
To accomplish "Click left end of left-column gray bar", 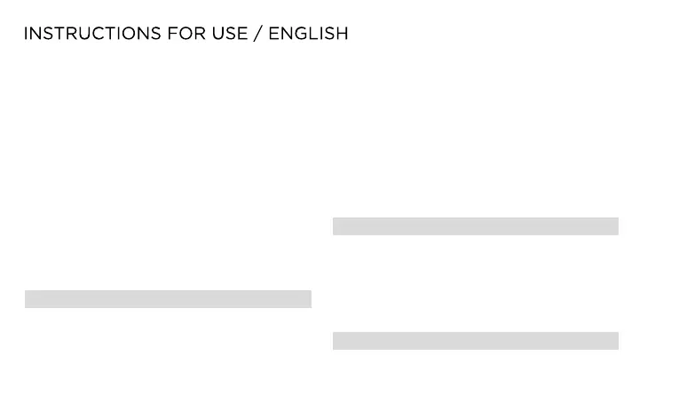I will click(29, 299).
